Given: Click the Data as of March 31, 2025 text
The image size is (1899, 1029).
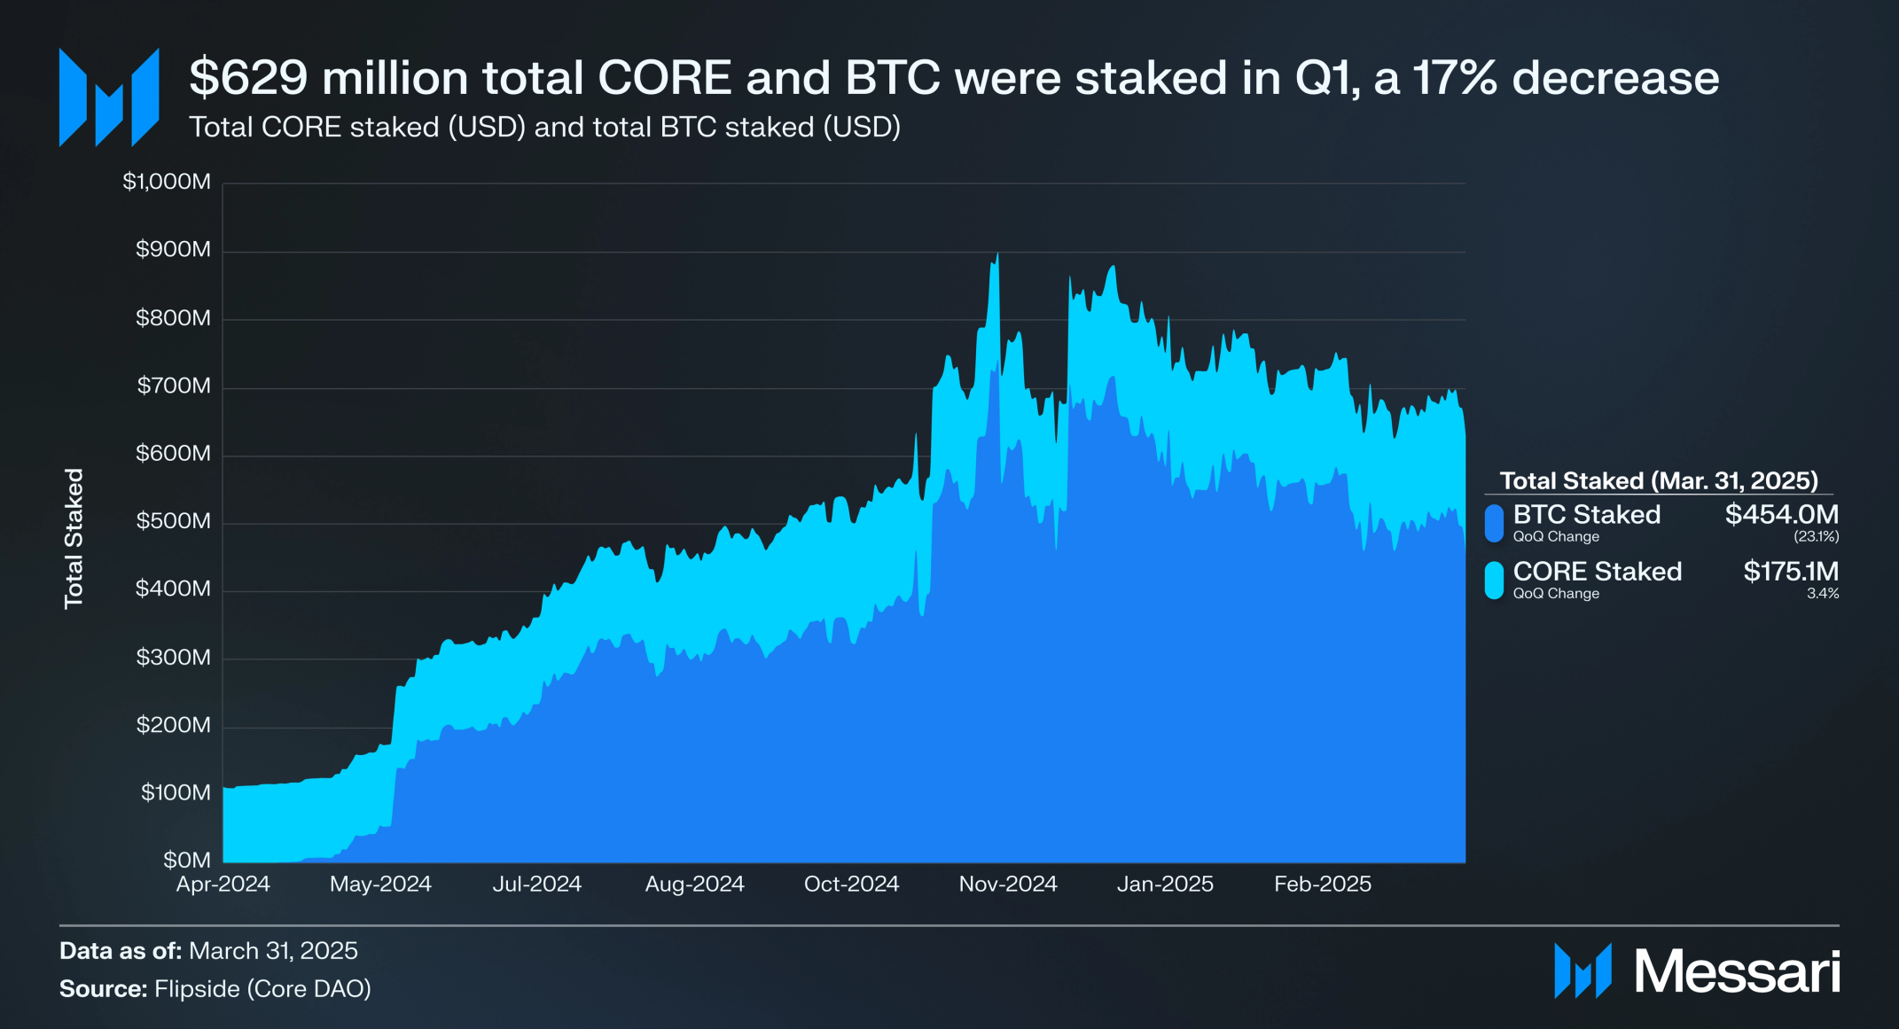Looking at the screenshot, I should pos(208,950).
